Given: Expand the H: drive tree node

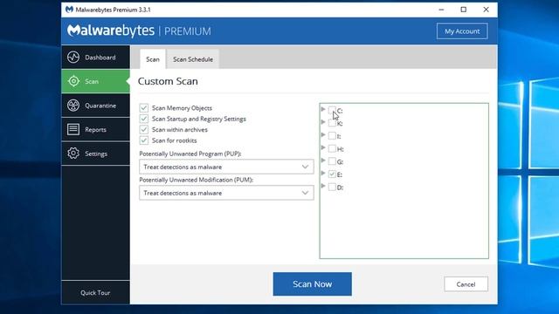Looking at the screenshot, I should (x=323, y=147).
